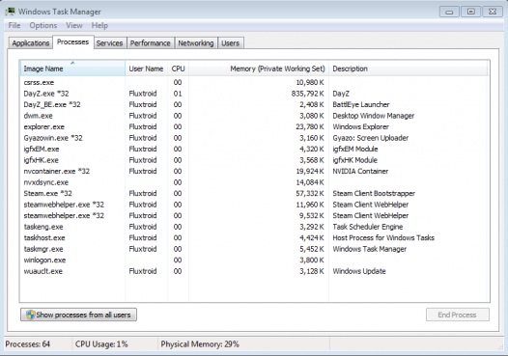Click the Steam Client Bootstrapper description
Image resolution: width=508 pixels, height=356 pixels.
tap(374, 194)
